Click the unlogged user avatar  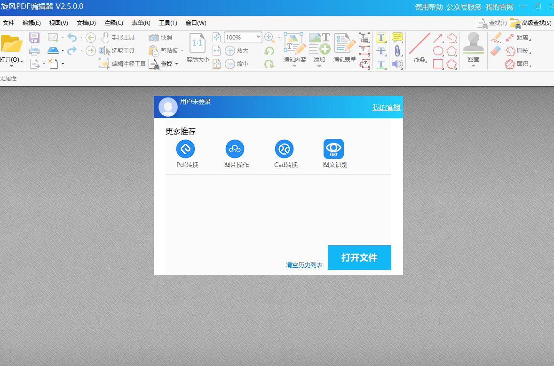tap(168, 107)
